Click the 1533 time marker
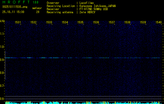The image size is (164, 104). click(49, 23)
